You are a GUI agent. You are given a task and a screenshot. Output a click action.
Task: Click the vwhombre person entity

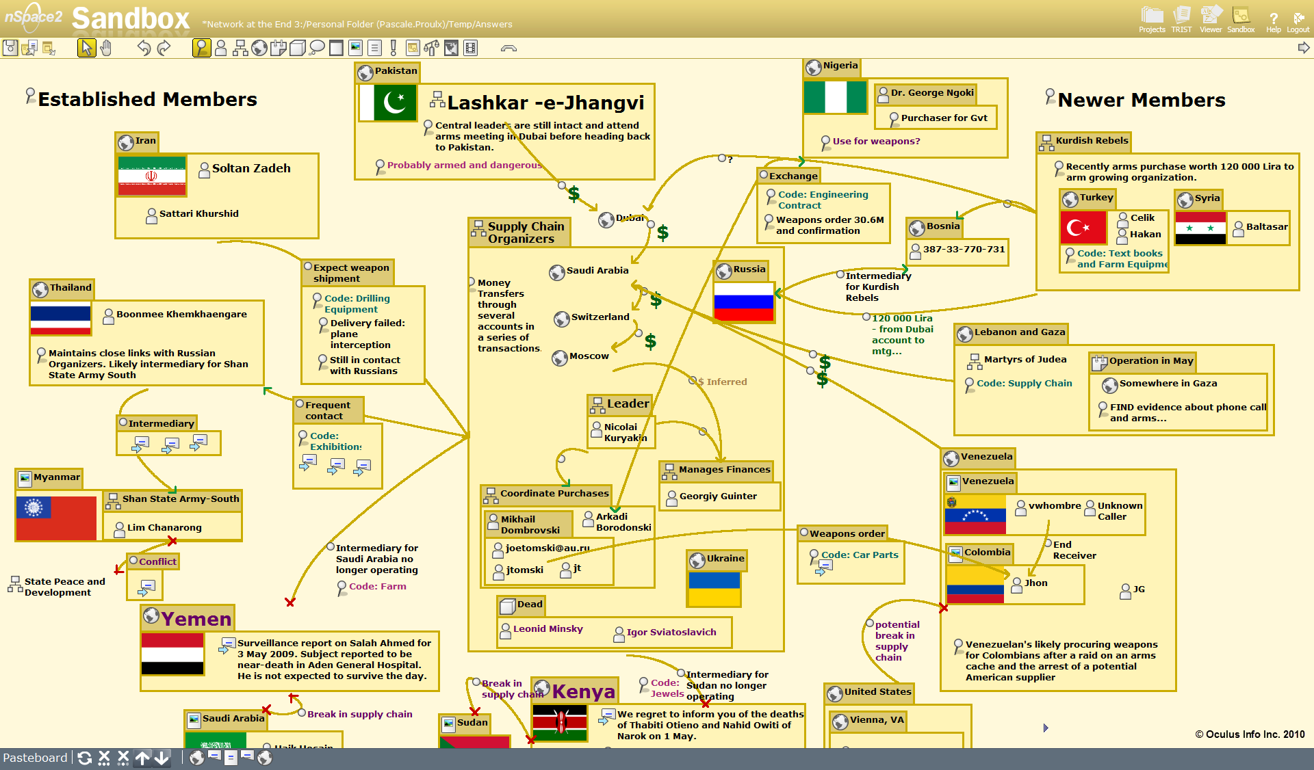tap(1048, 506)
